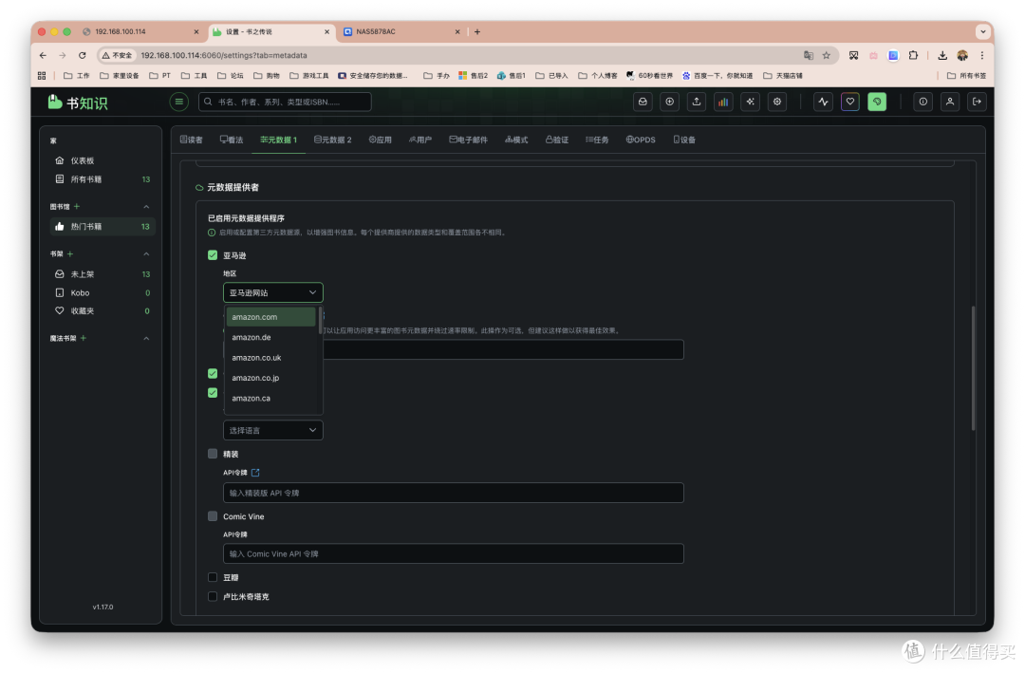This screenshot has height=673, width=1025.
Task: Click the browser back arrow
Action: 43,56
